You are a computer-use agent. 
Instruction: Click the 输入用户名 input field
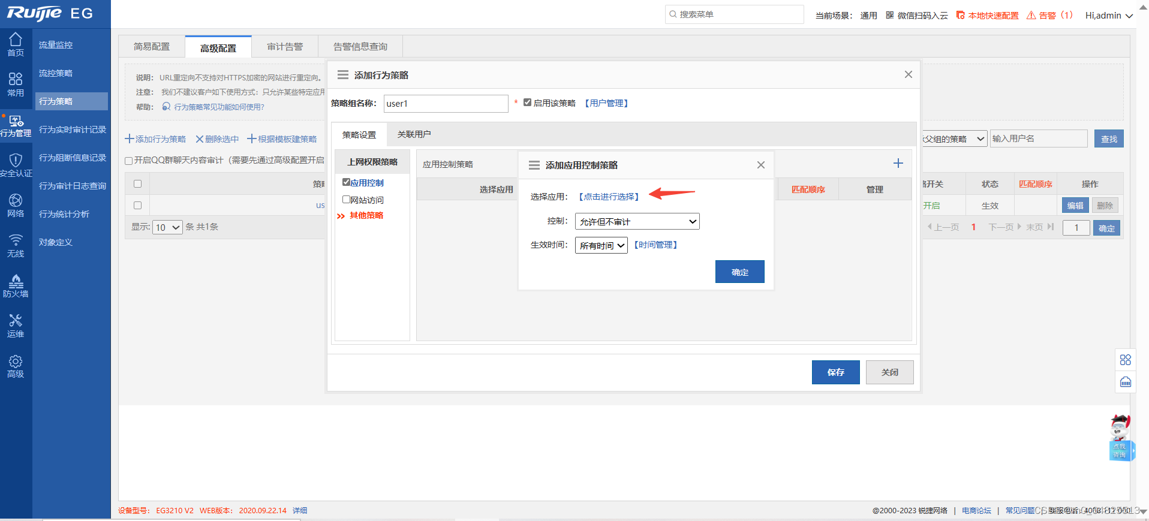click(1038, 138)
